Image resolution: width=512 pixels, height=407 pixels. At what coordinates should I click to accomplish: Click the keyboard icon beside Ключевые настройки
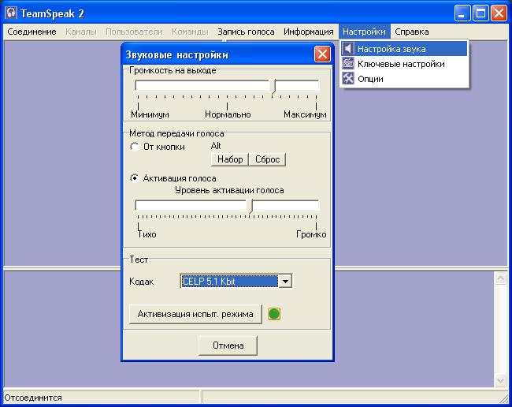coord(348,63)
